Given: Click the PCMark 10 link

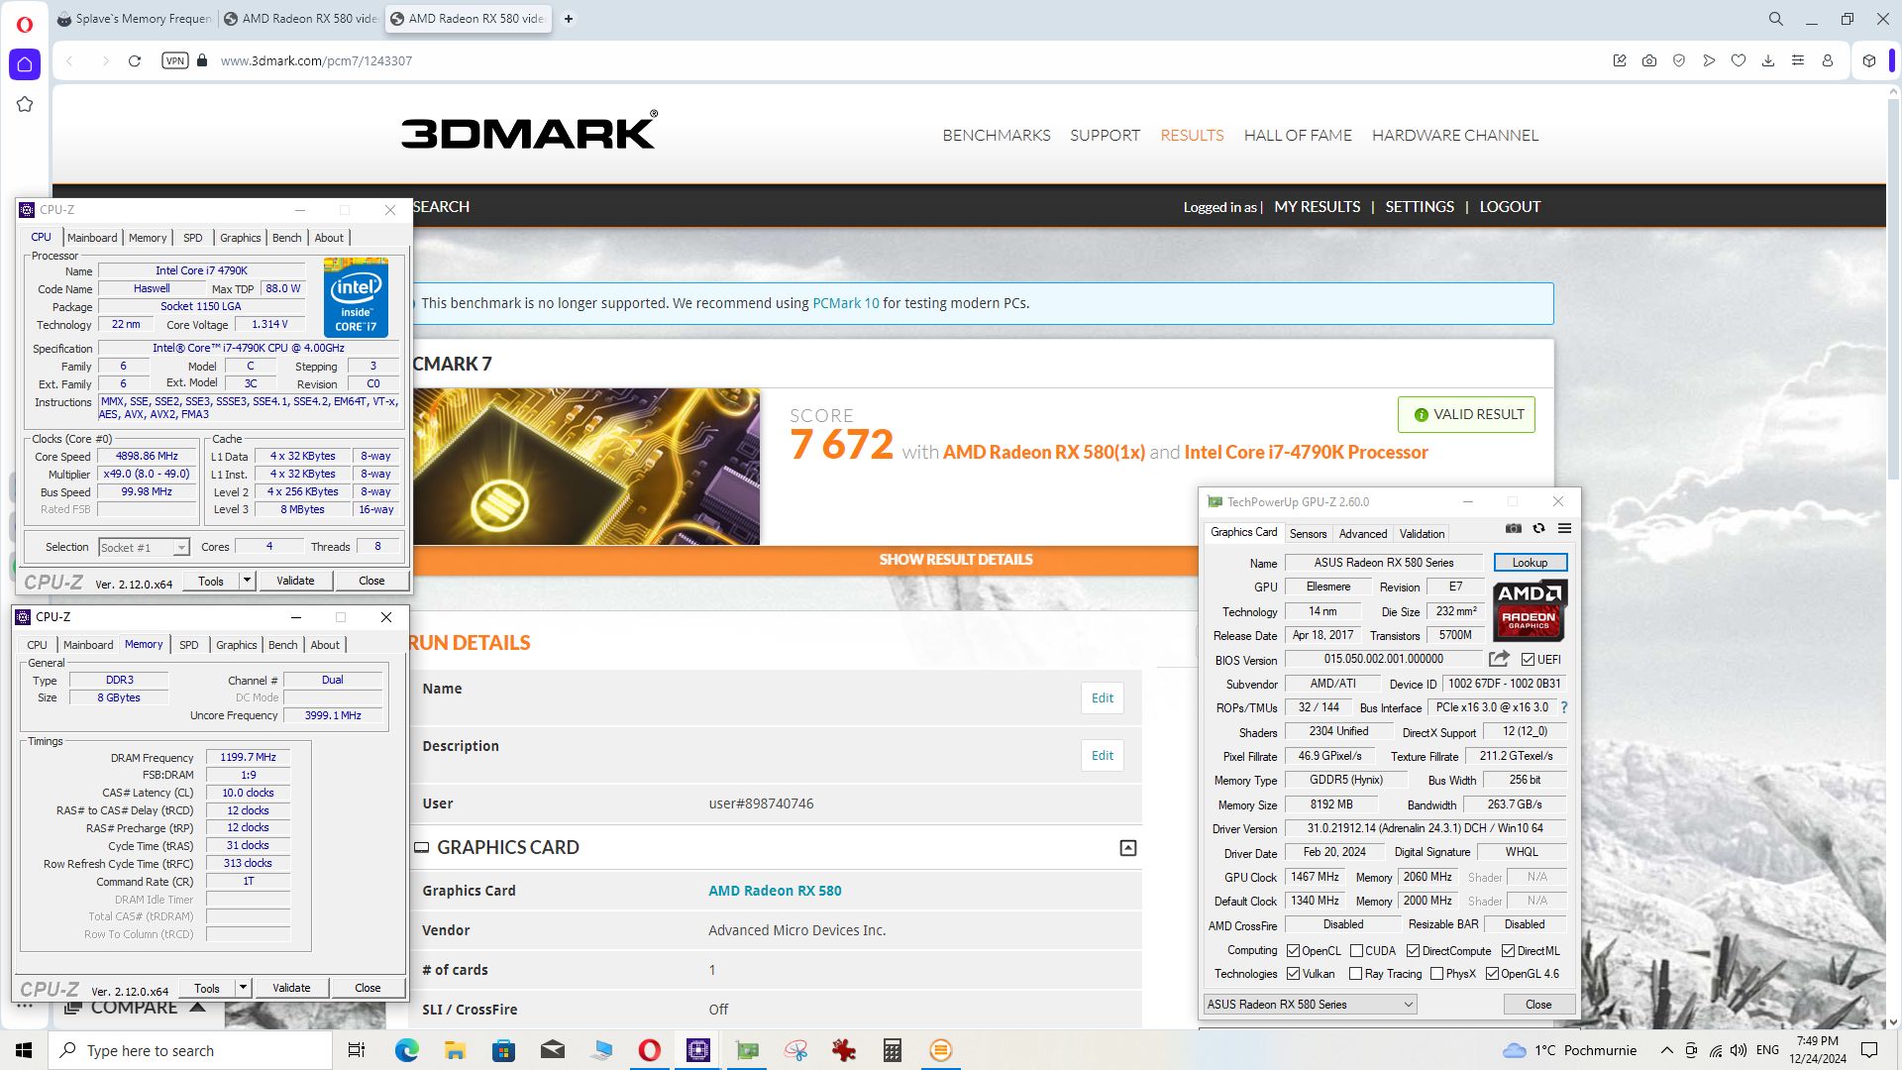Looking at the screenshot, I should pyautogui.click(x=845, y=303).
